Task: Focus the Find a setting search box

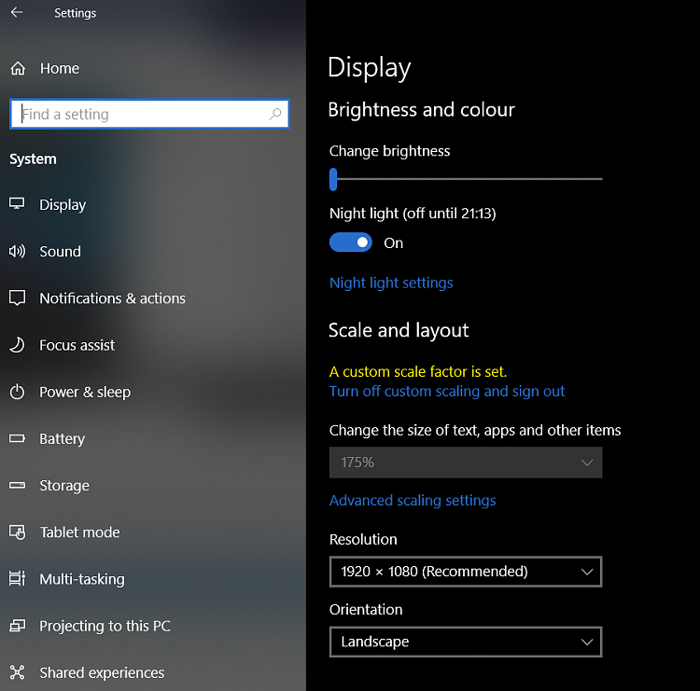Action: click(149, 114)
